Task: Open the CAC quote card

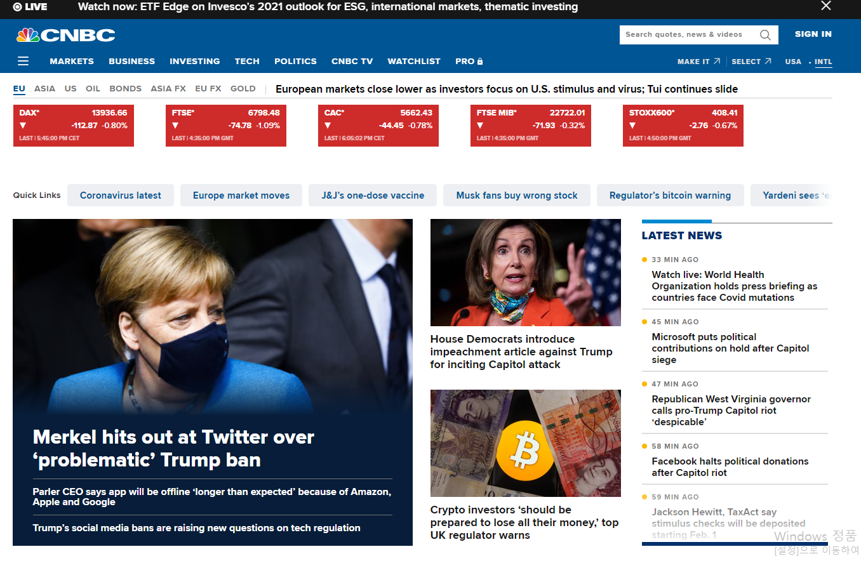Action: pyautogui.click(x=378, y=126)
